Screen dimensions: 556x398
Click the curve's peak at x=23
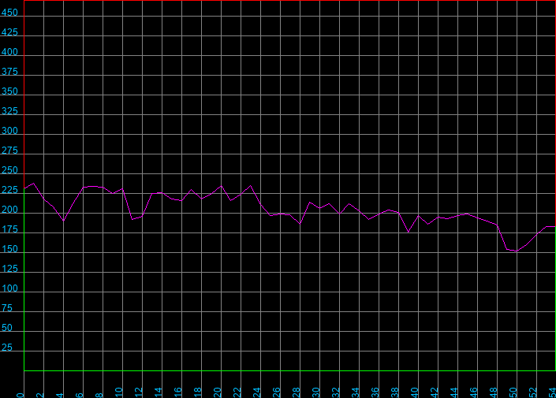tap(251, 185)
